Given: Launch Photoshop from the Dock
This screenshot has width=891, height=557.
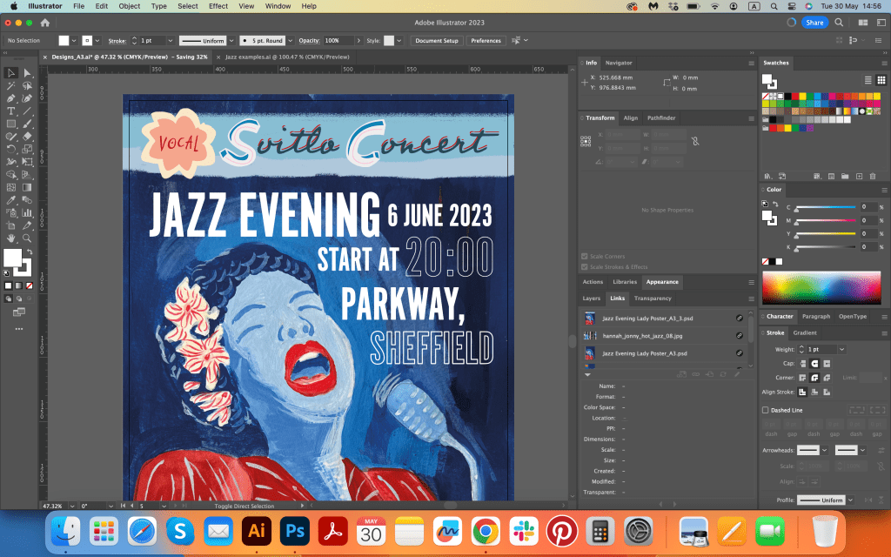Looking at the screenshot, I should tap(295, 530).
